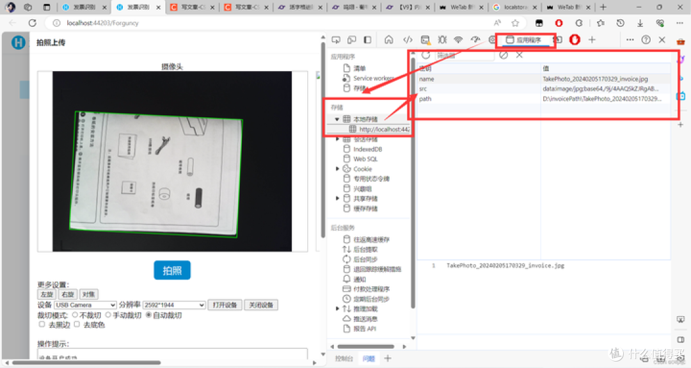Click the read aloud icon in address bar
Viewport: 691px width, 368px height.
coord(497,23)
